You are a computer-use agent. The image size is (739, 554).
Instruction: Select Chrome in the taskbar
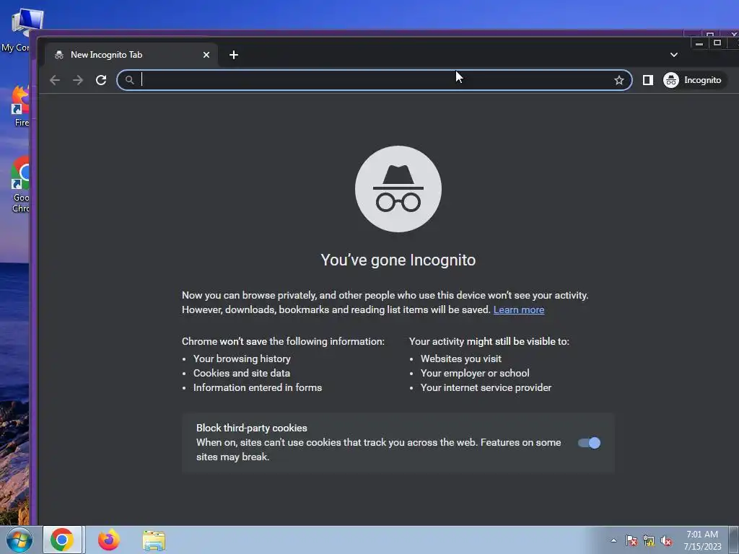pyautogui.click(x=62, y=540)
